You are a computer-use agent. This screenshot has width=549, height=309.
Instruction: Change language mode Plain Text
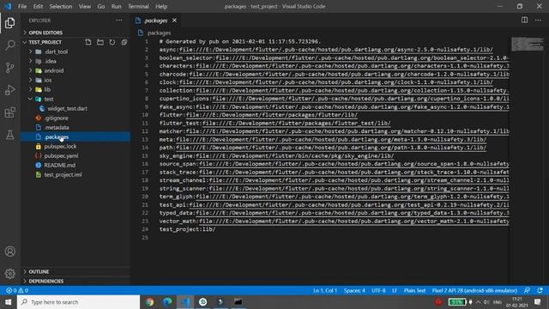pos(414,290)
